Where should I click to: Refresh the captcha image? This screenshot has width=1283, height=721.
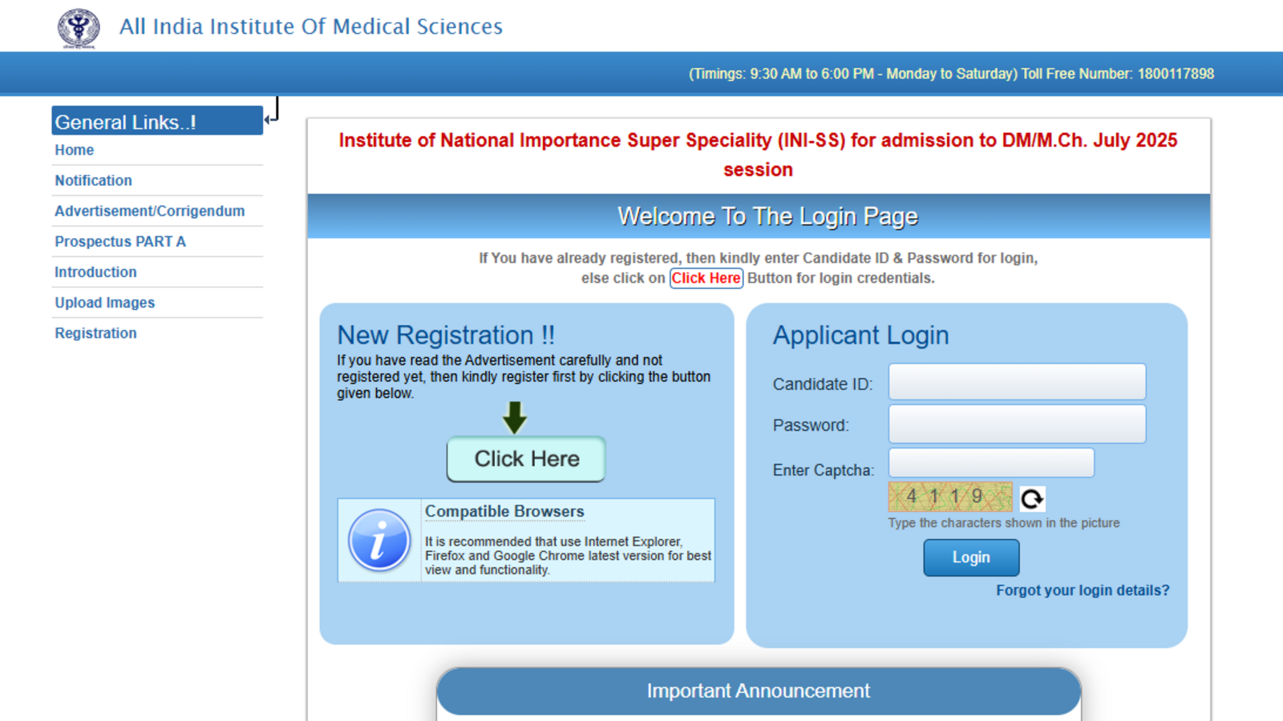1032,498
